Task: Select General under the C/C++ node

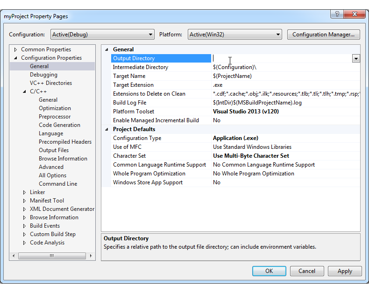Action: [48, 100]
